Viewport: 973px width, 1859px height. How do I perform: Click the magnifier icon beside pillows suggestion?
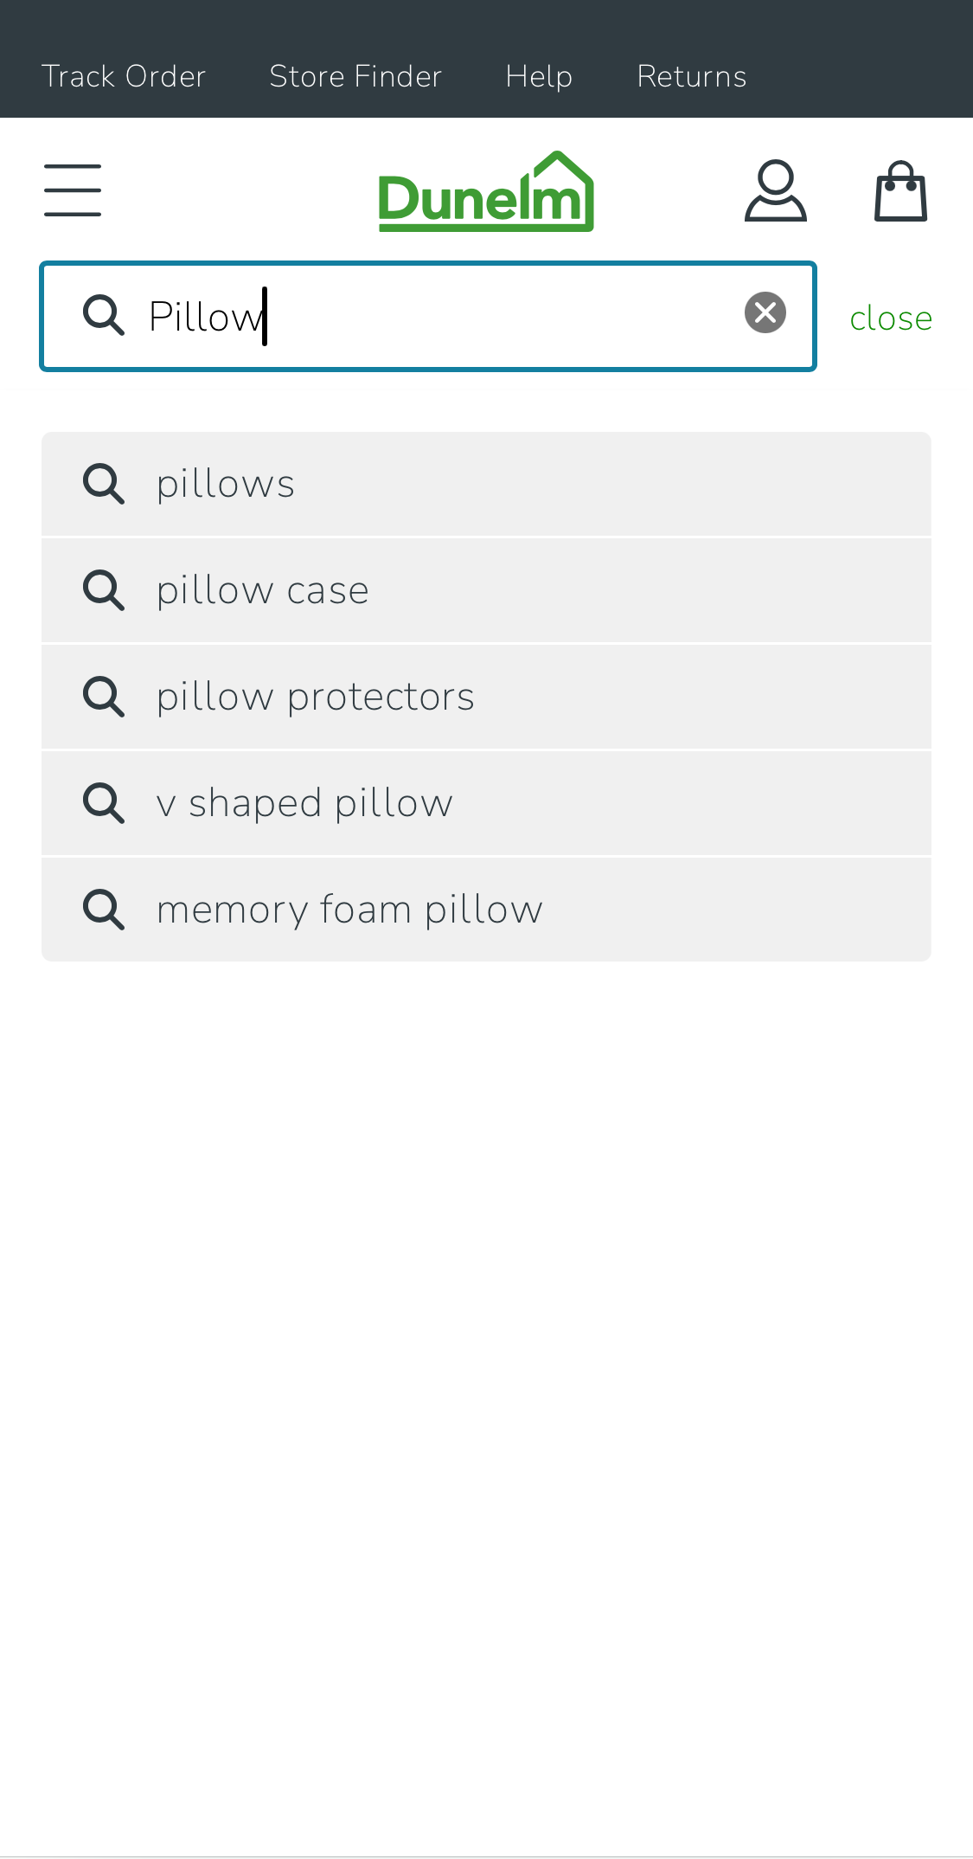pyautogui.click(x=103, y=484)
